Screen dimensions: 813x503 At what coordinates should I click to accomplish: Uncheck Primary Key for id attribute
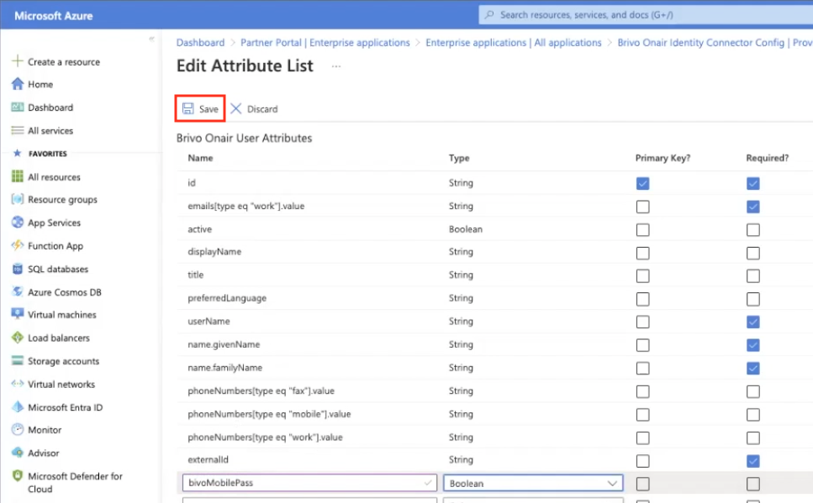coord(642,183)
